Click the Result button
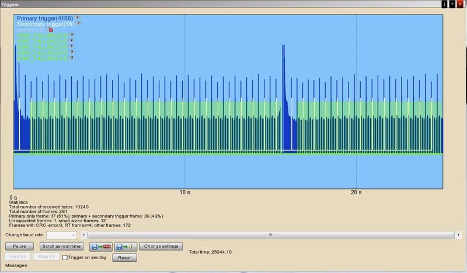Image resolution: width=467 pixels, height=273 pixels. [124, 257]
